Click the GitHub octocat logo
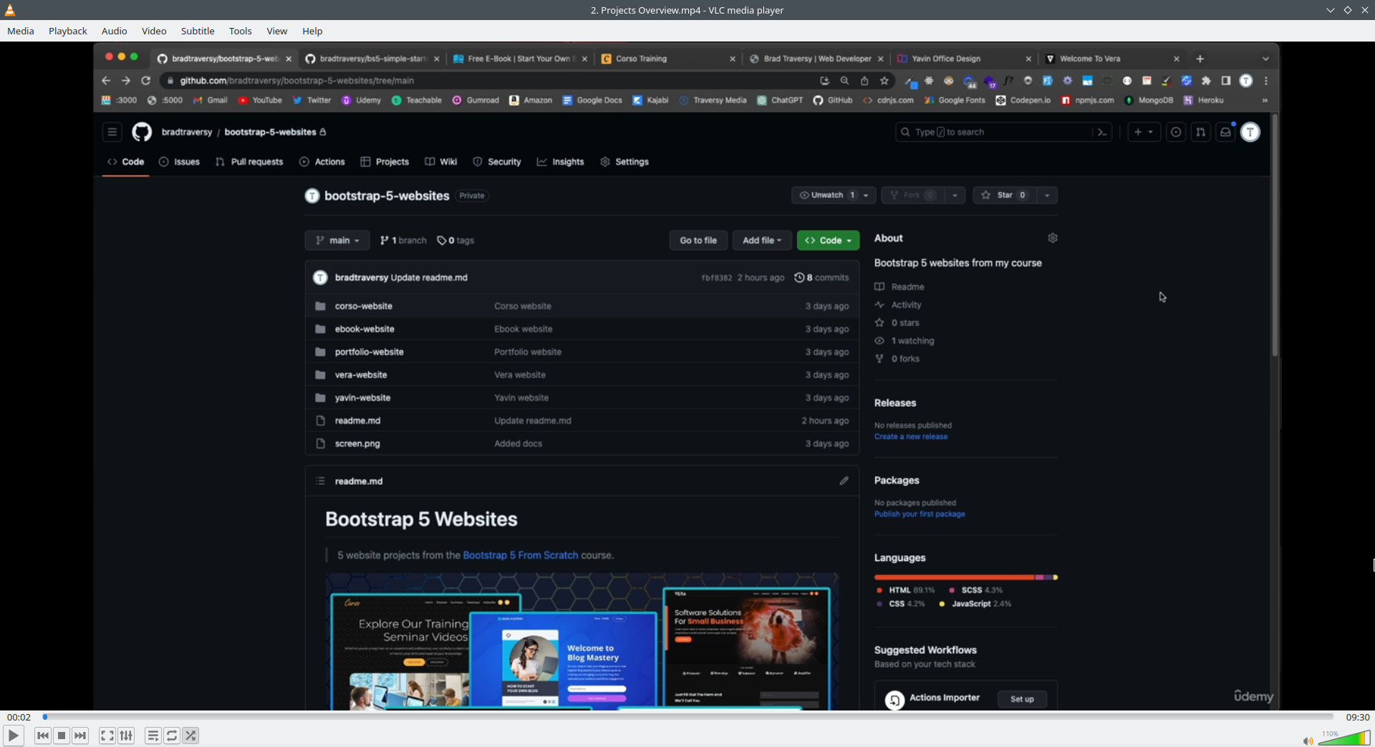Image resolution: width=1375 pixels, height=747 pixels. (x=142, y=132)
